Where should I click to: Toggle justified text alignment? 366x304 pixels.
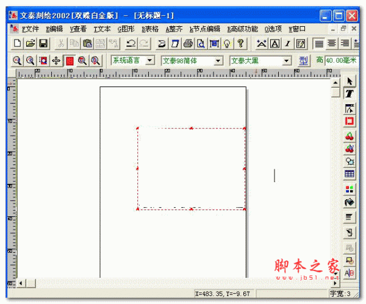(319, 44)
